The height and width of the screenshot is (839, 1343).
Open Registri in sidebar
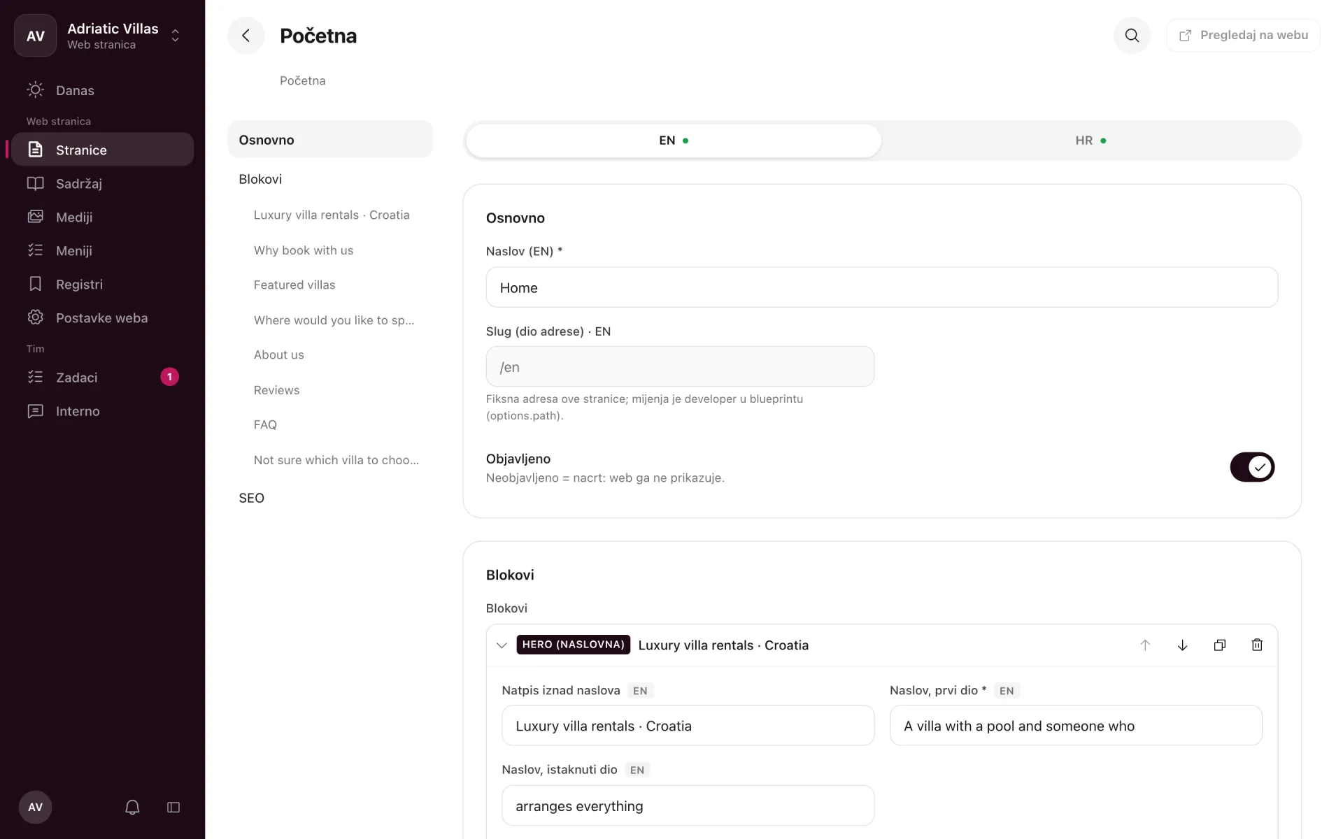[102, 285]
